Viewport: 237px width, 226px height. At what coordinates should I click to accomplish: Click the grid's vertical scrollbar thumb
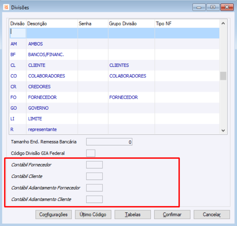223,76
